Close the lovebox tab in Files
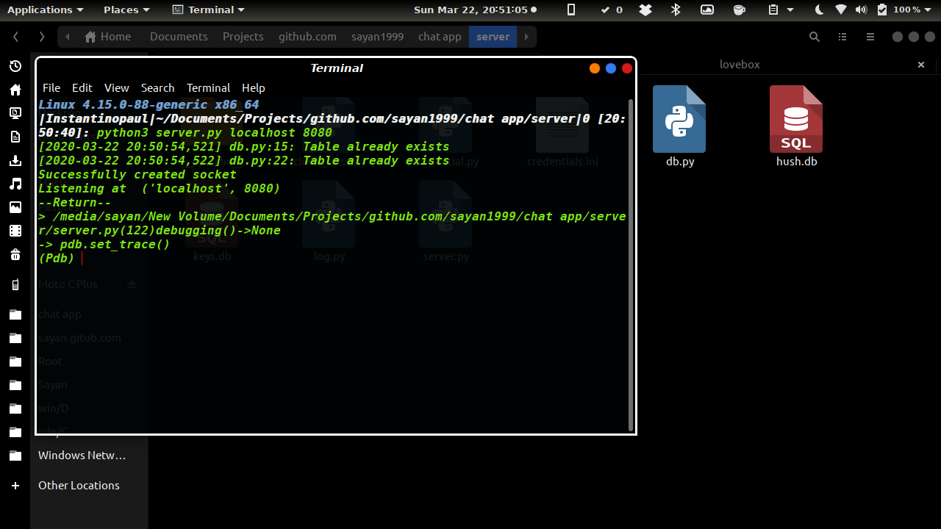941x529 pixels. click(x=921, y=65)
